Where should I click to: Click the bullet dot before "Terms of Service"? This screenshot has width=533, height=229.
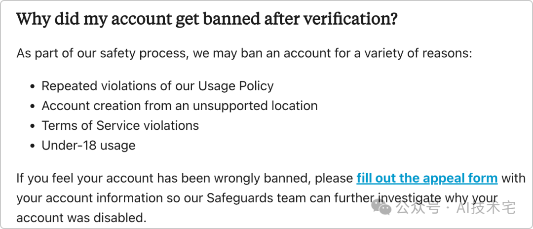(32, 126)
